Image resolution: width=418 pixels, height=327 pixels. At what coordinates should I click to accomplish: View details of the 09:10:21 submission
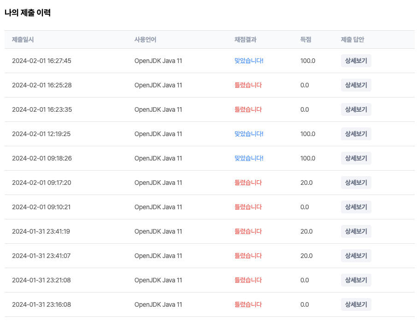tap(356, 207)
